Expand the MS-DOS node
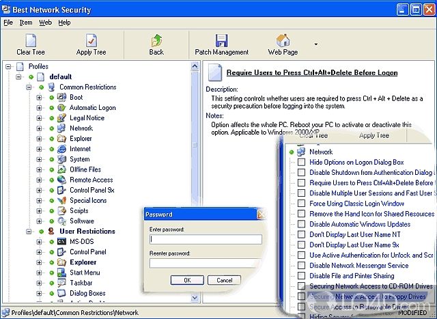This screenshot has width=437, height=319. tap(39, 242)
